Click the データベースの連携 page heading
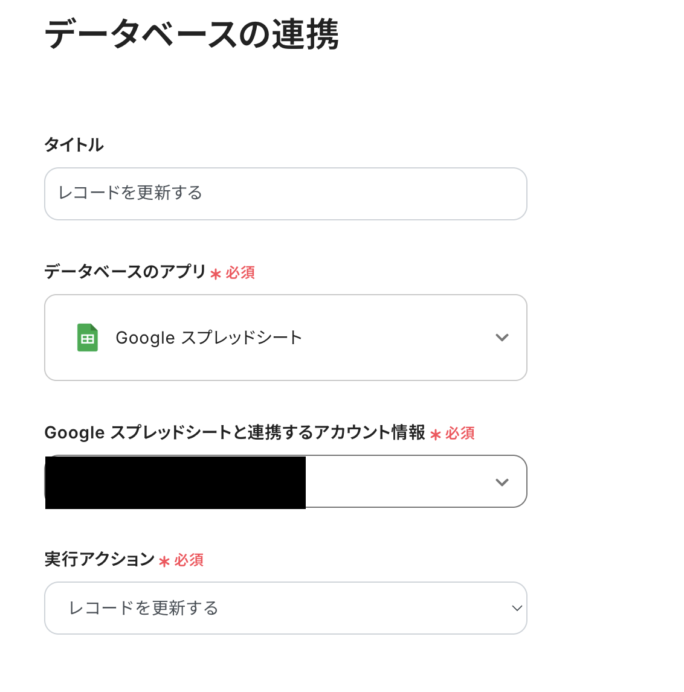684x692 pixels. tap(192, 34)
